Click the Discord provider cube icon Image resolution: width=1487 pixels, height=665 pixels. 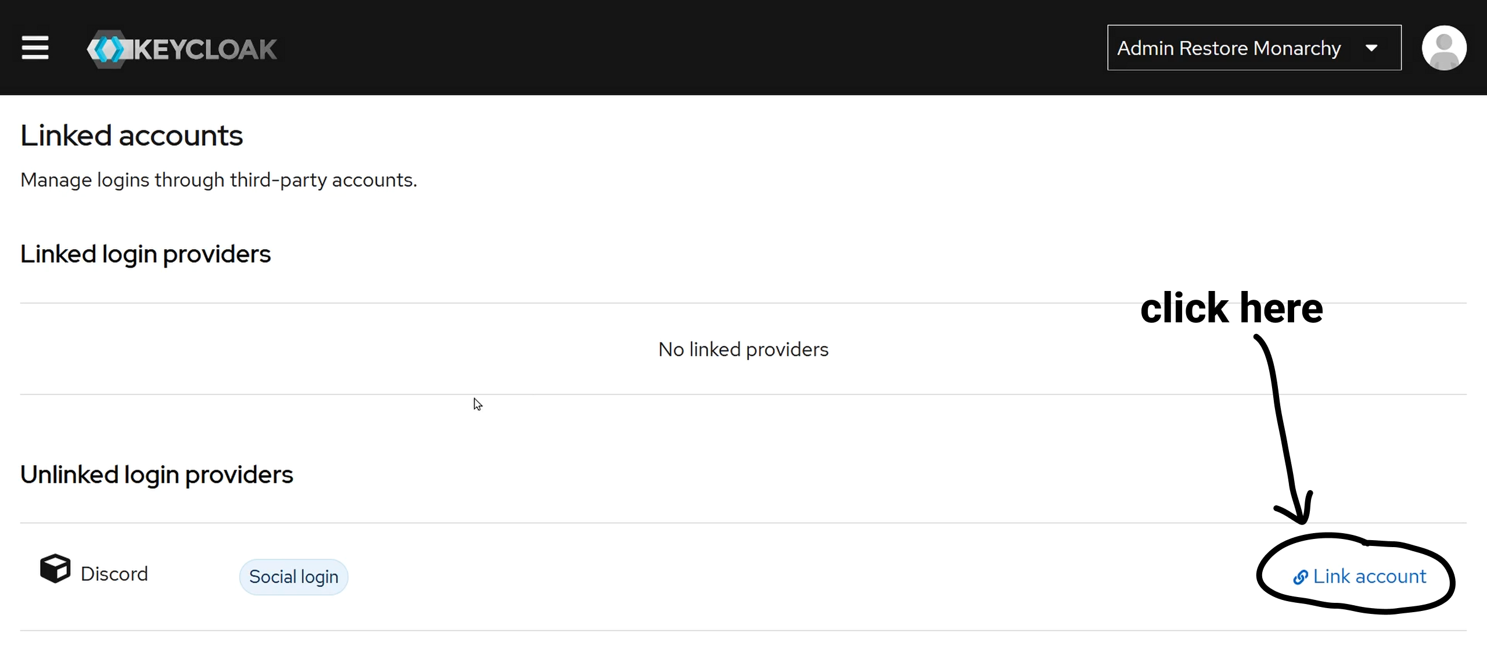tap(55, 568)
